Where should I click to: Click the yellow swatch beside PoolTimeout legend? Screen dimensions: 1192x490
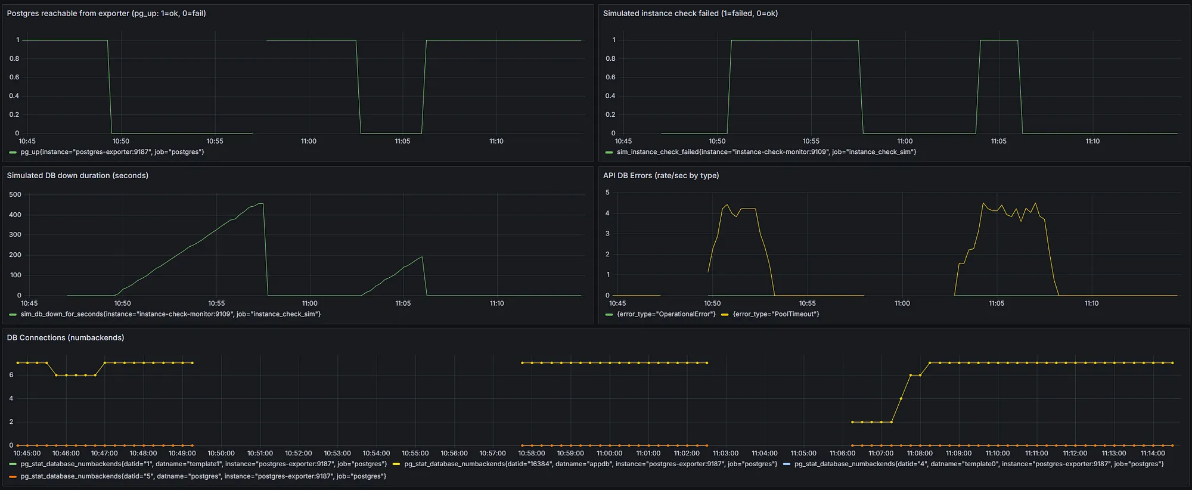click(x=725, y=315)
